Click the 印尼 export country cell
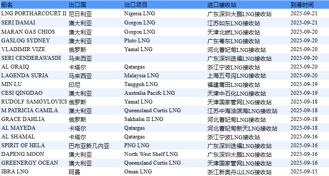The image size is (329, 176). (74, 85)
